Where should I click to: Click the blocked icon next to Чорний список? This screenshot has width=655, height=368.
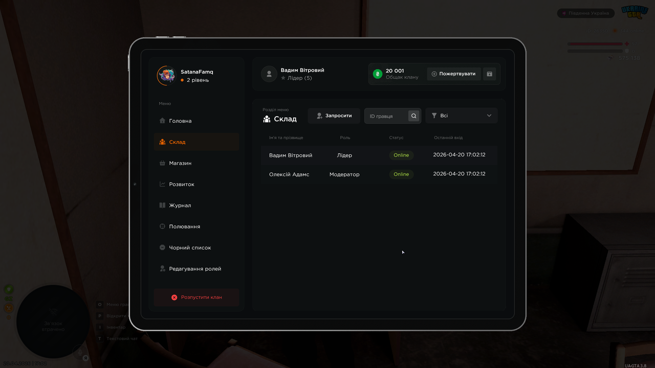(162, 247)
